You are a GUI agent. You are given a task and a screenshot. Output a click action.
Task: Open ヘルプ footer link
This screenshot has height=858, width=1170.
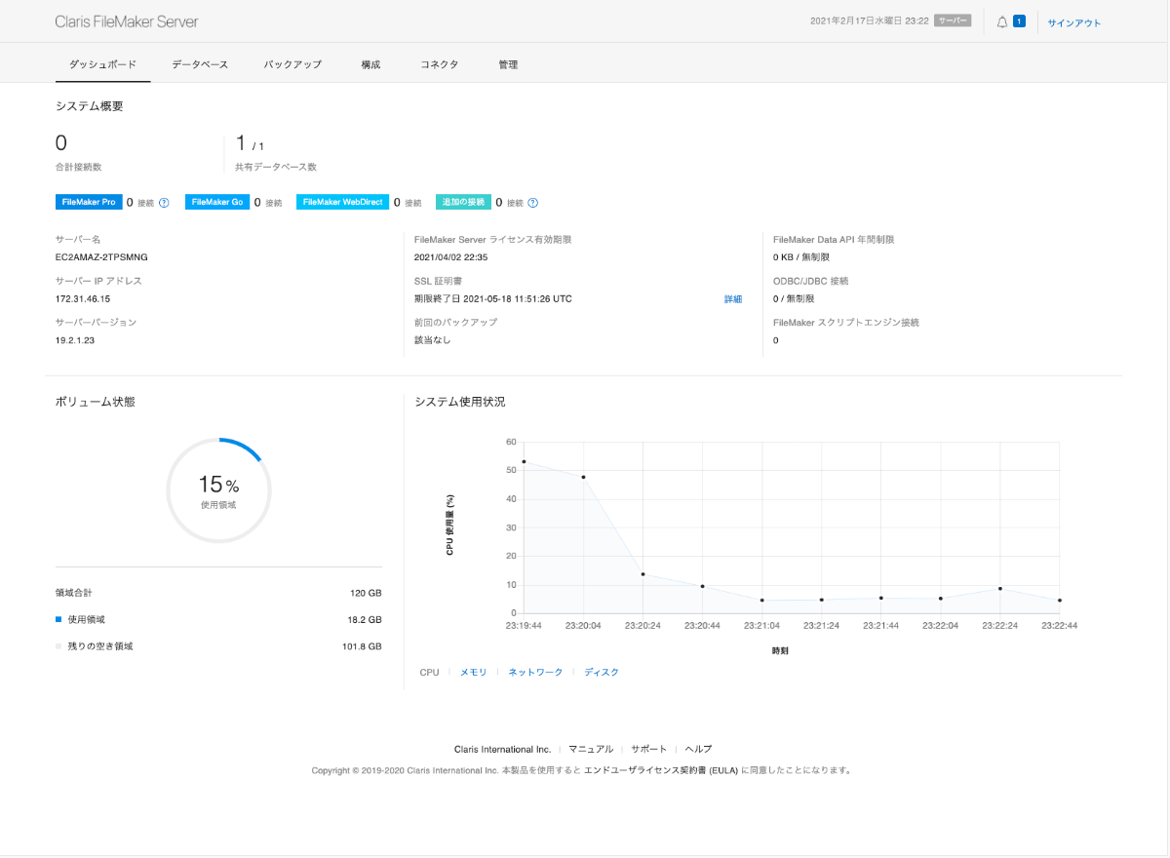698,749
